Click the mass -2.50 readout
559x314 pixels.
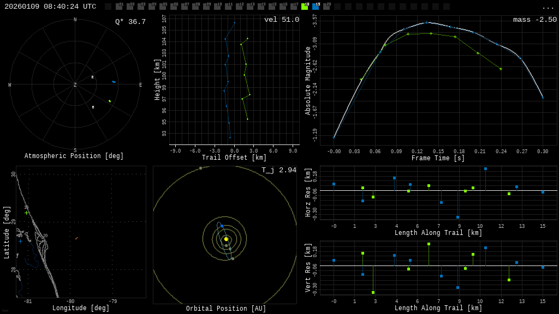pyautogui.click(x=534, y=20)
